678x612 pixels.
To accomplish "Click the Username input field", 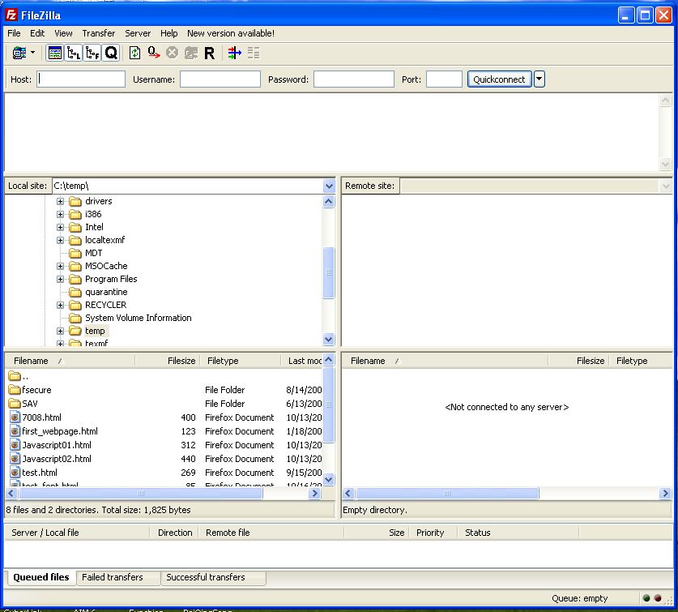I will click(220, 79).
